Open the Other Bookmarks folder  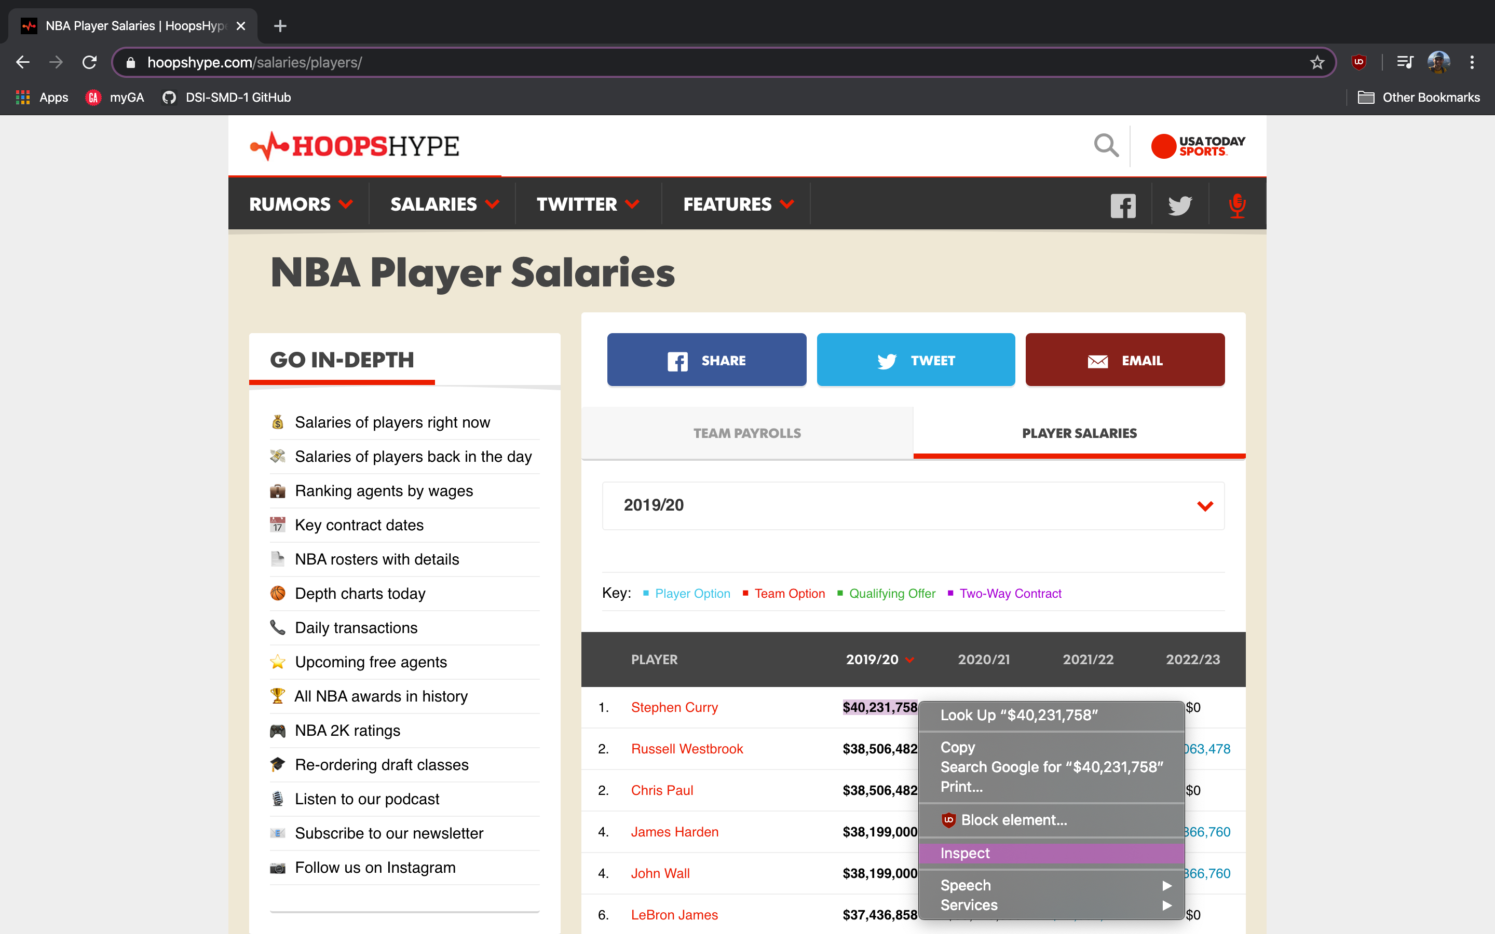[1418, 98]
